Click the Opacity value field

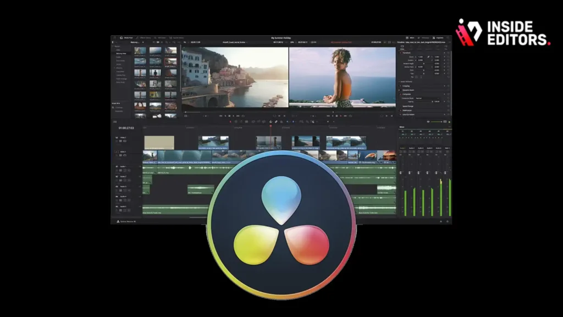437,101
